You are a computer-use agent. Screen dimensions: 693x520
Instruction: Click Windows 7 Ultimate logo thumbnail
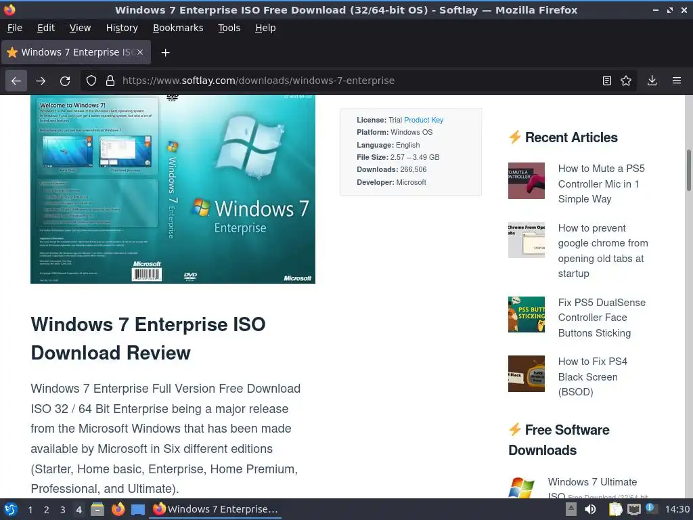click(x=522, y=487)
